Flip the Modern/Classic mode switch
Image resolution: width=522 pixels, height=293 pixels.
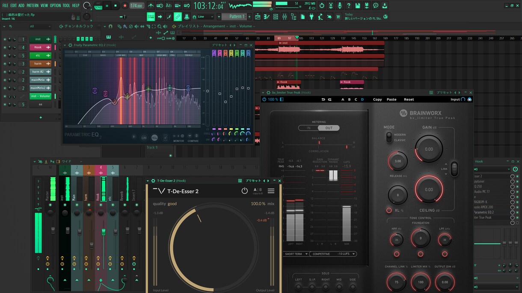(389, 137)
